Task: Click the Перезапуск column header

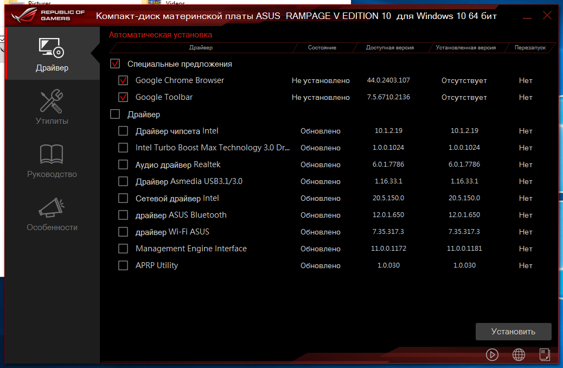Action: (530, 47)
